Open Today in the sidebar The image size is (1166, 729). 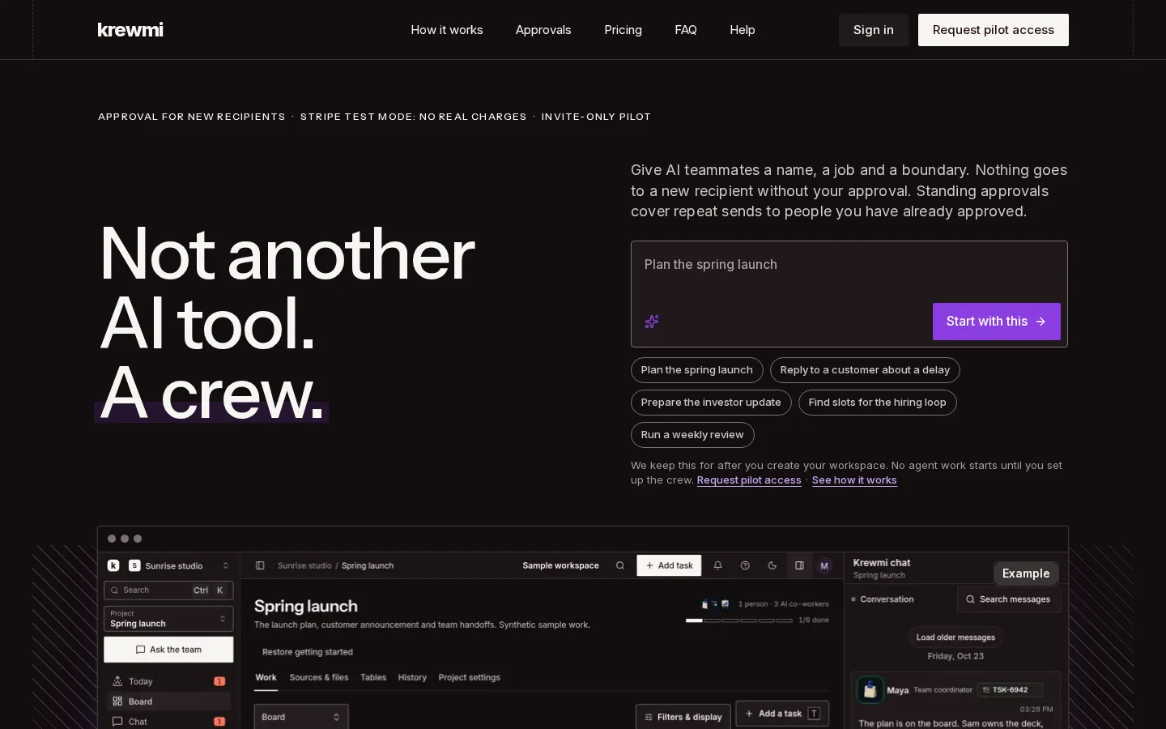(x=168, y=681)
